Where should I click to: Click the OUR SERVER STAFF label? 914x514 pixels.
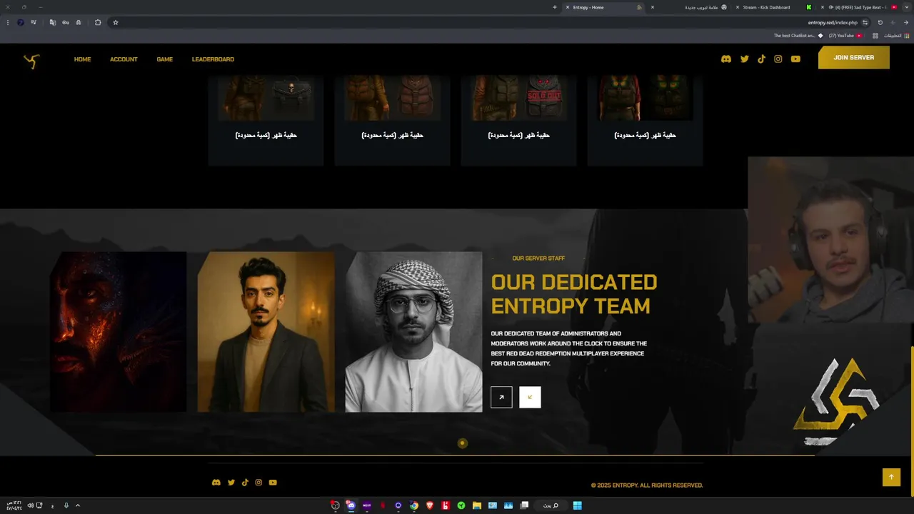[538, 258]
